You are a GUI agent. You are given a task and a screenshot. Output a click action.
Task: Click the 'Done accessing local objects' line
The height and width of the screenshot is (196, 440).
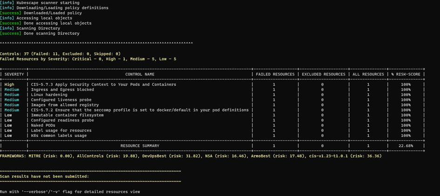tap(46, 23)
